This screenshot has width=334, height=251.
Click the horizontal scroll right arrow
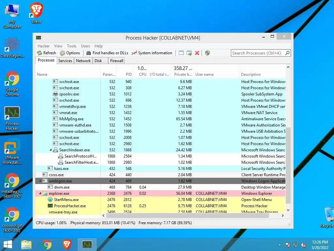(283, 216)
